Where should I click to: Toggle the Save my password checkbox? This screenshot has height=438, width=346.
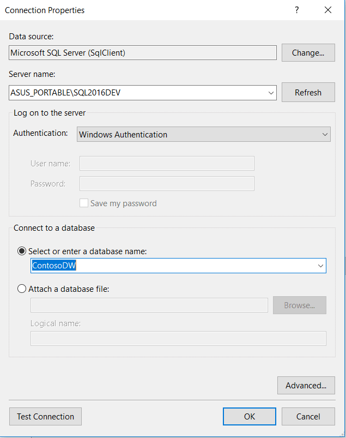click(x=84, y=203)
